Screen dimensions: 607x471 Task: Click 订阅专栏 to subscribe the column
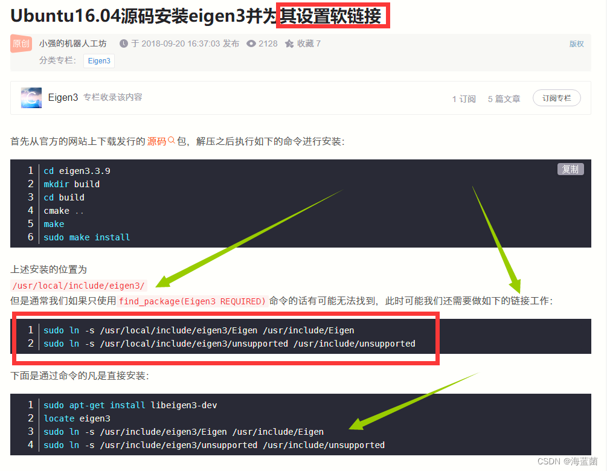[556, 97]
